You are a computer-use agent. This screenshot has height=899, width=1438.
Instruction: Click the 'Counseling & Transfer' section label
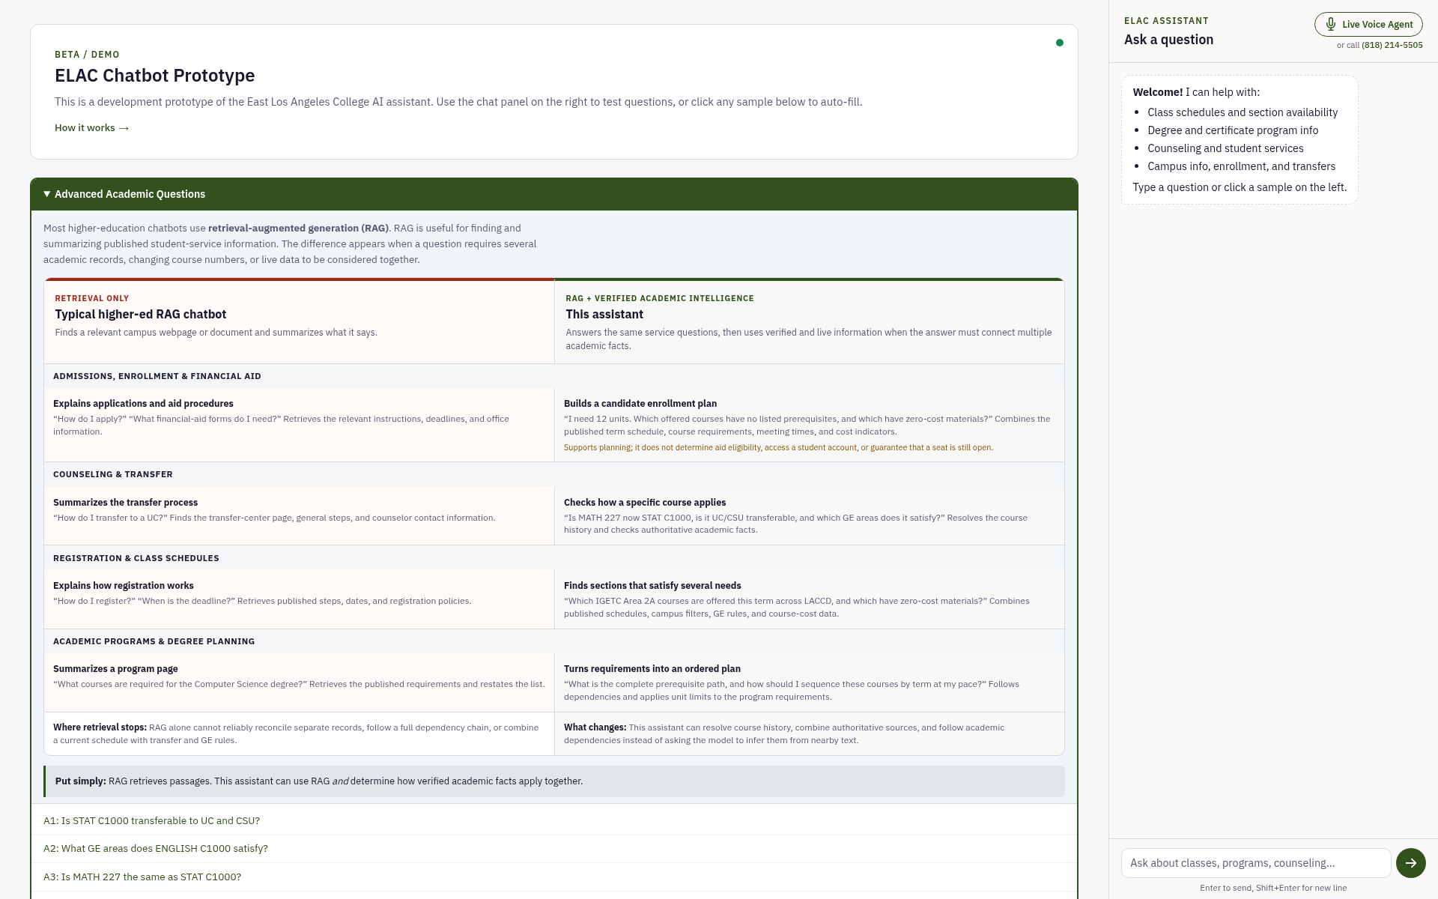(112, 475)
